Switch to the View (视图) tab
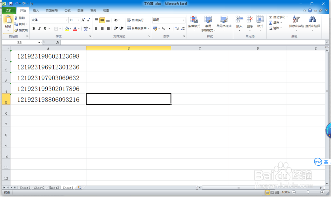This screenshot has height=197, width=331. [106, 11]
